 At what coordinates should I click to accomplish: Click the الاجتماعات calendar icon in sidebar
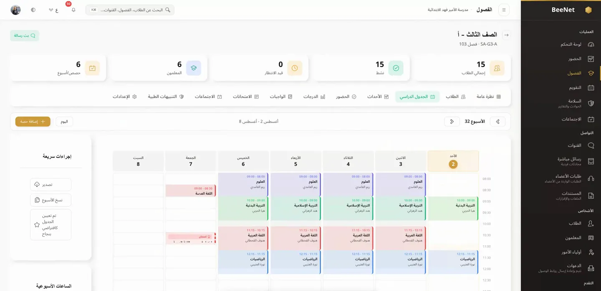coord(591,119)
